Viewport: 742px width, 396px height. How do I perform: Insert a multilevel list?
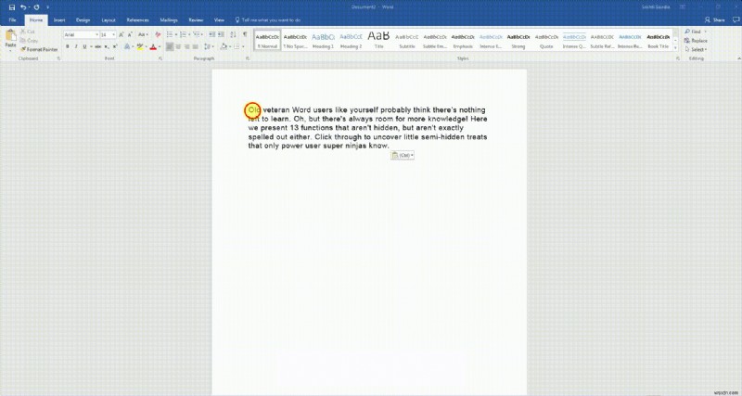click(x=197, y=34)
